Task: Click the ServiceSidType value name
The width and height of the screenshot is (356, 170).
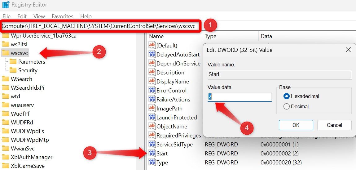Action: point(175,144)
